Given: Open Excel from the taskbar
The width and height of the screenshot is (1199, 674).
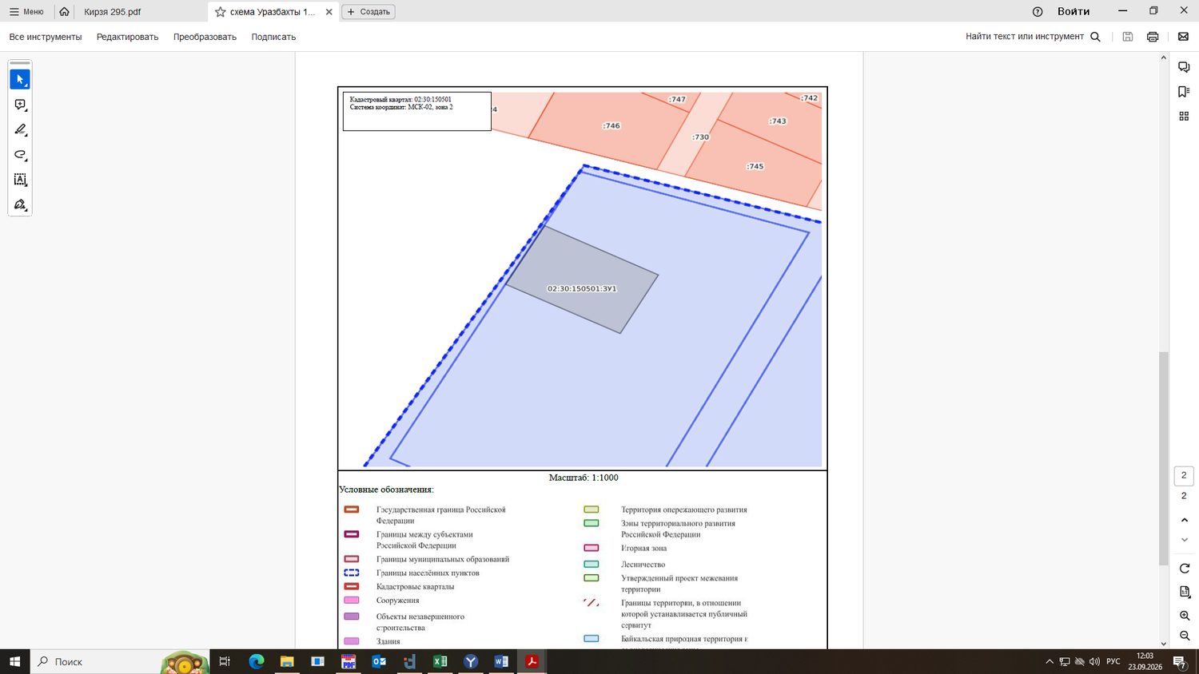Looking at the screenshot, I should tap(440, 661).
